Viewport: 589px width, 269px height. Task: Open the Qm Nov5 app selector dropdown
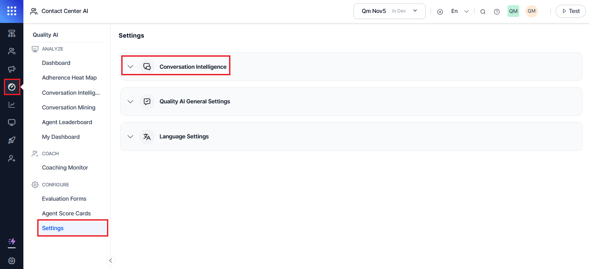[389, 11]
